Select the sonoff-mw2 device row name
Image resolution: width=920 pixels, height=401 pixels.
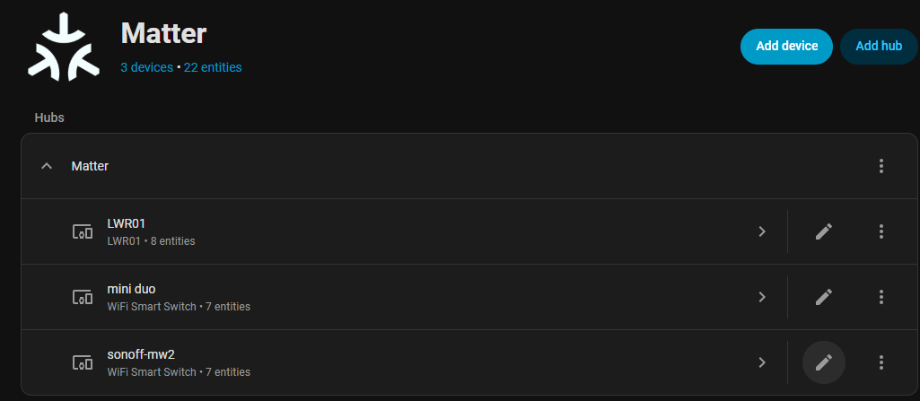pos(135,354)
